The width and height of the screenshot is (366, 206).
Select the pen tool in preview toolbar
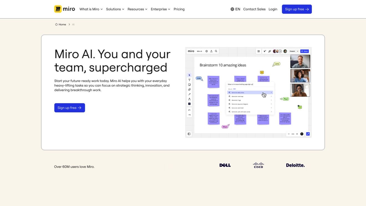[x=189, y=99]
